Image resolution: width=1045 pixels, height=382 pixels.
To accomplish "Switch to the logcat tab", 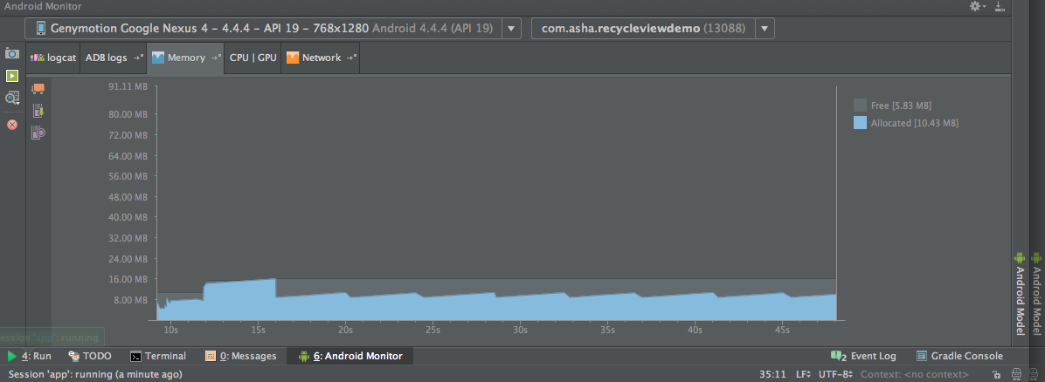I will pyautogui.click(x=53, y=58).
